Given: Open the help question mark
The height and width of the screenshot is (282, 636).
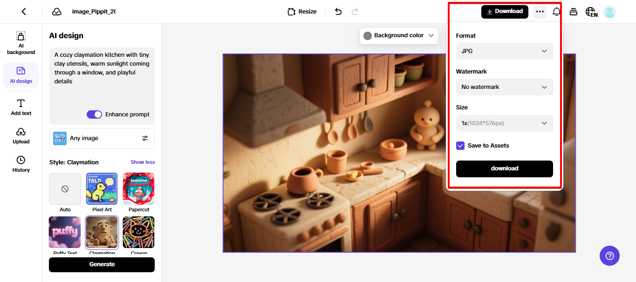Looking at the screenshot, I should click(609, 255).
